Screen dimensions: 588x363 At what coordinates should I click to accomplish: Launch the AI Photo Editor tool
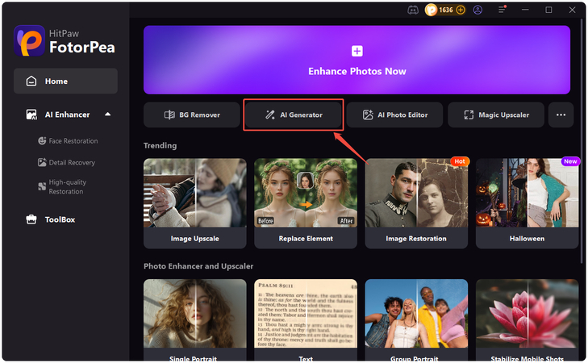click(x=394, y=115)
